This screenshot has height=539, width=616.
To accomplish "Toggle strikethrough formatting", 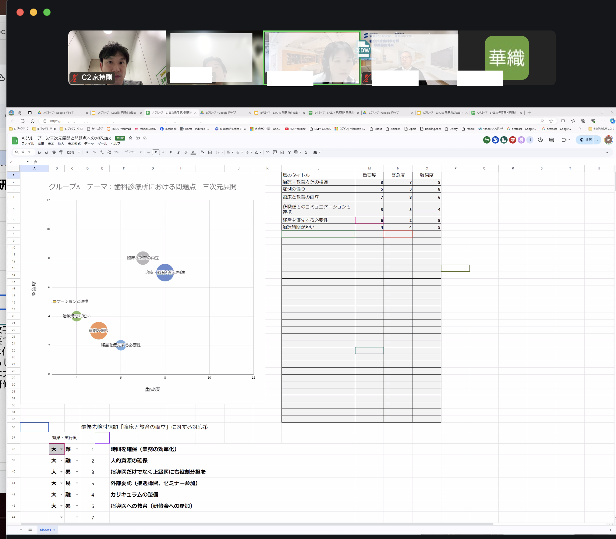I will (x=186, y=152).
